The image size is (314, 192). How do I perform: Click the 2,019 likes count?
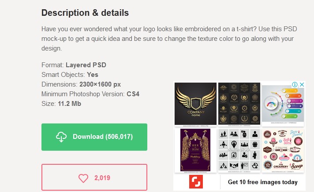click(x=102, y=178)
